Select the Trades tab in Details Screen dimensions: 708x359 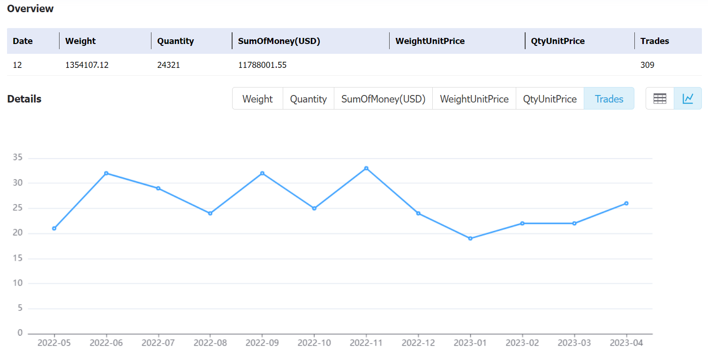609,99
